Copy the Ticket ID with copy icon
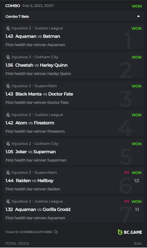Screen dimensions: 147x248 [56, 232]
